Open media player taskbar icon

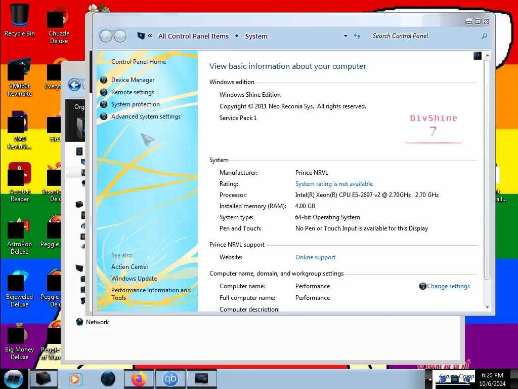(75, 379)
